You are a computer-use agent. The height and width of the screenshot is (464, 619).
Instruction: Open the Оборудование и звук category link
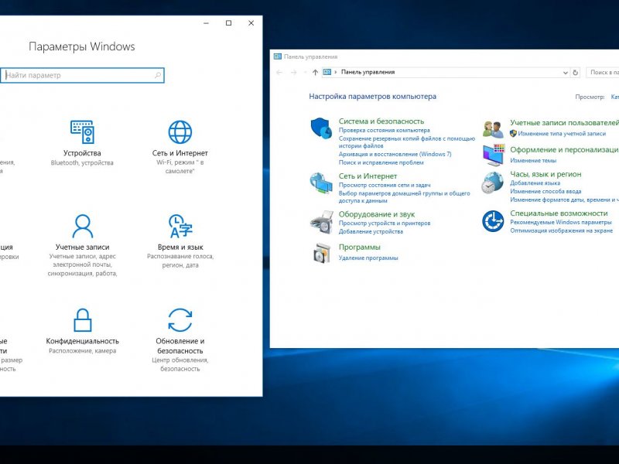(x=377, y=214)
